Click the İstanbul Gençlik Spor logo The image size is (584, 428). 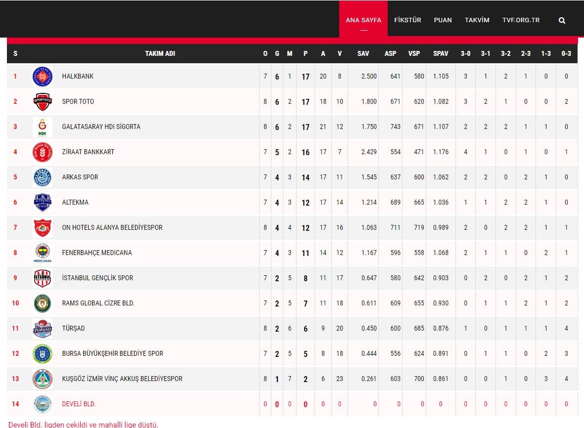[42, 278]
